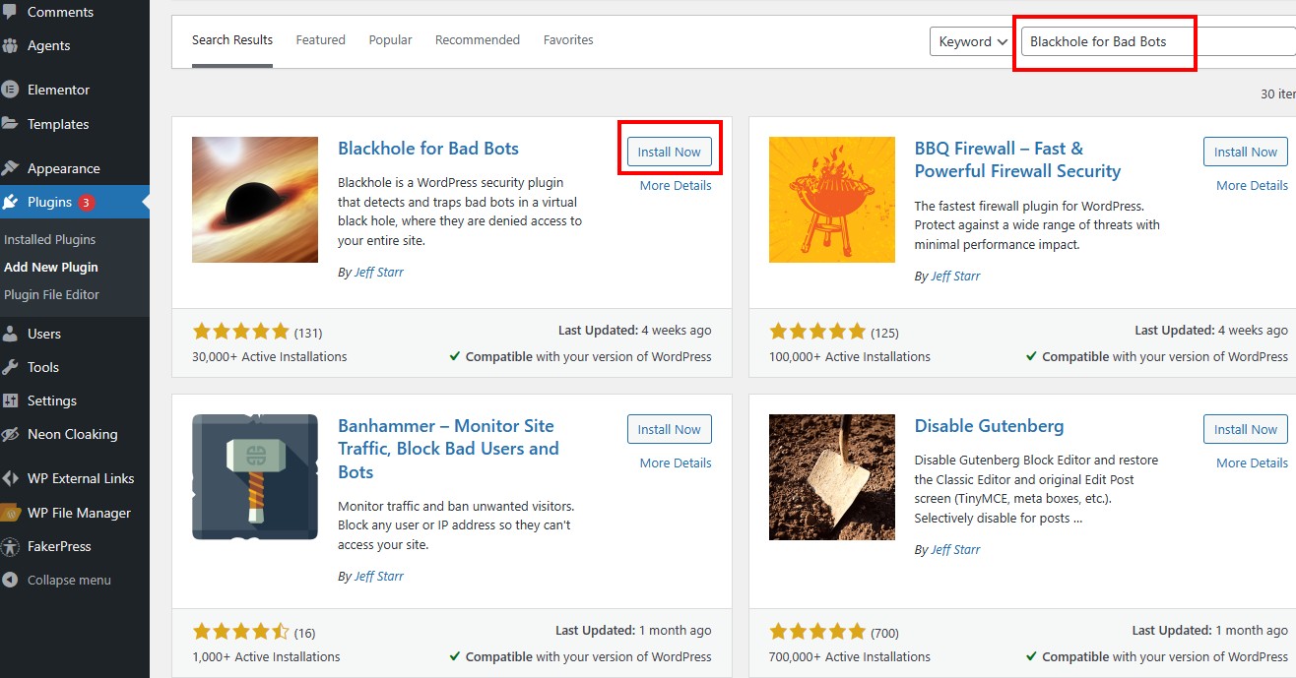The height and width of the screenshot is (678, 1296).
Task: Click the plugin search input field
Action: click(1158, 41)
